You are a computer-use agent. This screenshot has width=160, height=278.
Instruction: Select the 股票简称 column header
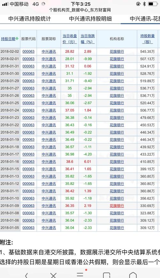[x=49, y=39]
